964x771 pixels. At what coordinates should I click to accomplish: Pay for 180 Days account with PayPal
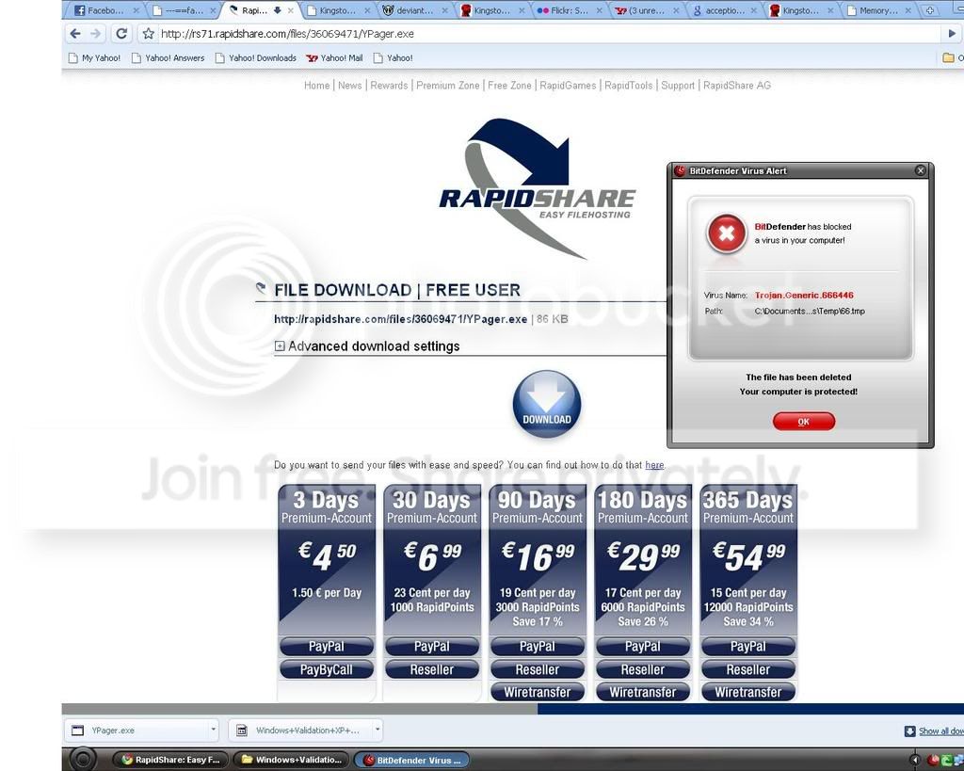point(642,646)
